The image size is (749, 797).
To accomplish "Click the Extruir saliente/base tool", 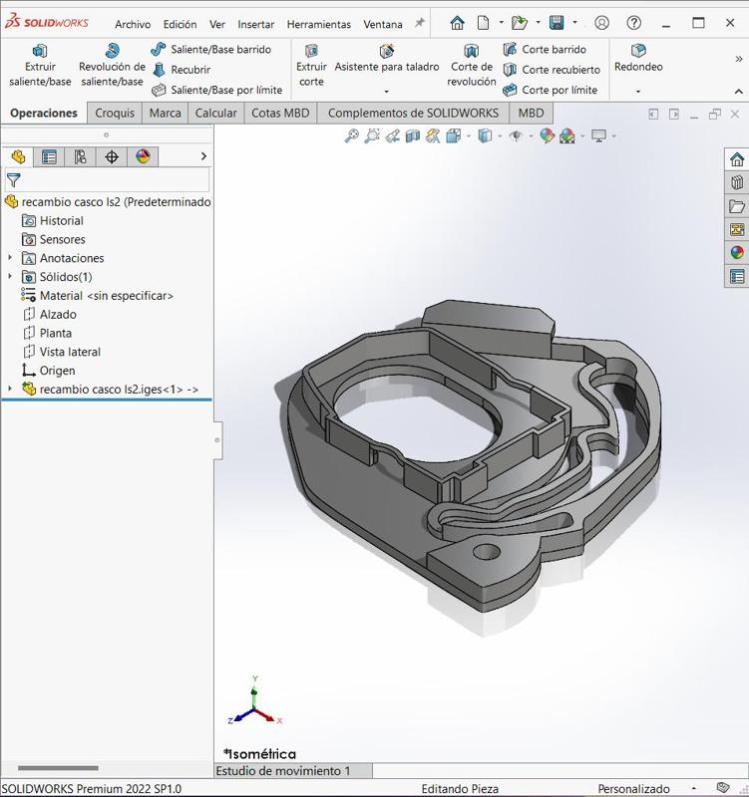I will tap(40, 66).
